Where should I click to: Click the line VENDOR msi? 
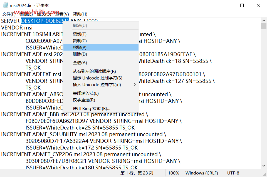17,28
